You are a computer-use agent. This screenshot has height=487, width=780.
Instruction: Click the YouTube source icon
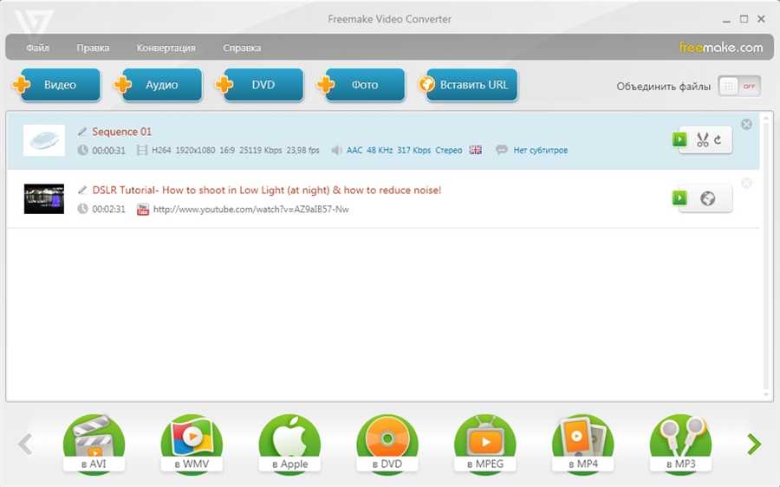point(143,210)
